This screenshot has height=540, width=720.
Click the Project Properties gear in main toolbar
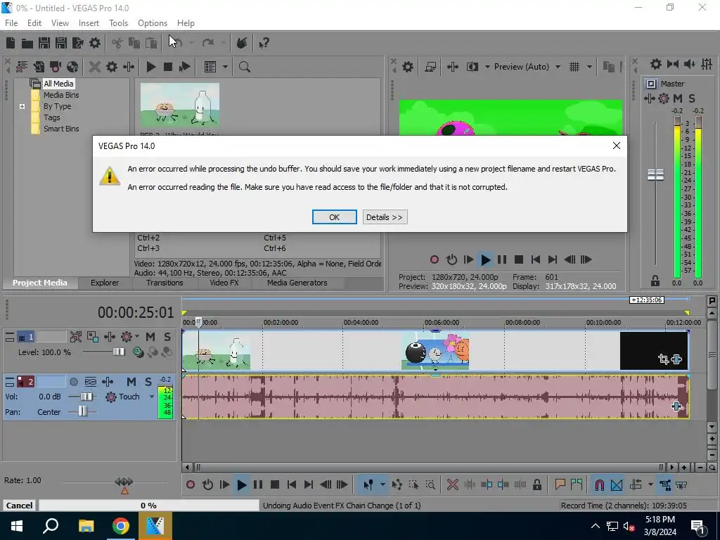95,43
